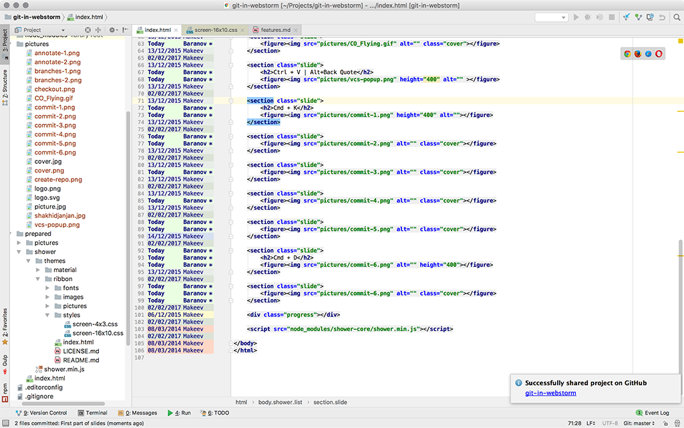
Task: Open the Gulp tool window button
Action: click(5, 364)
